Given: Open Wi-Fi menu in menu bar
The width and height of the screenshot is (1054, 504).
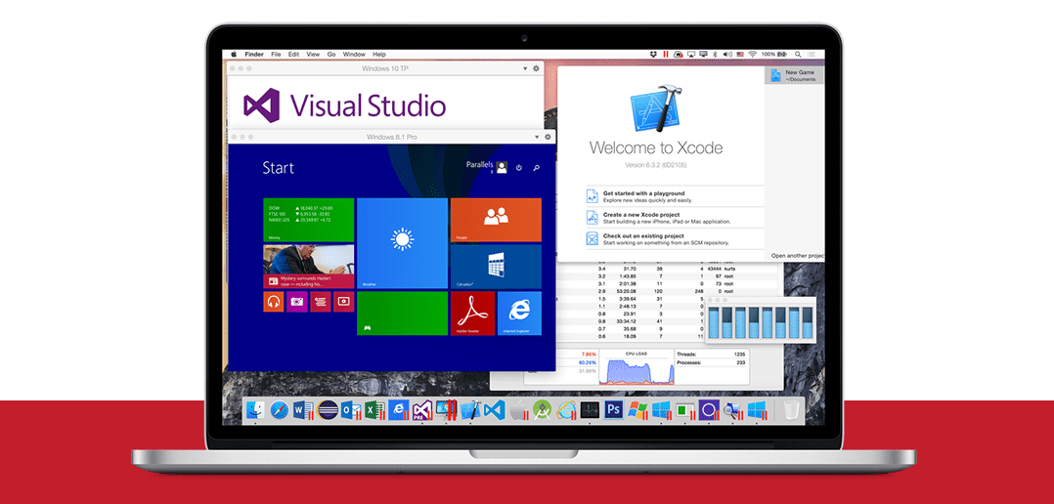Looking at the screenshot, I should click(752, 55).
